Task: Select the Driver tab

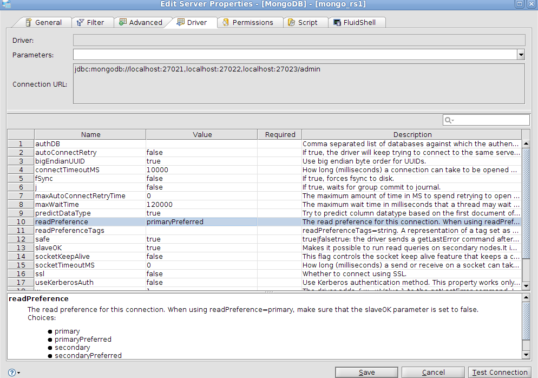Action: (x=192, y=23)
